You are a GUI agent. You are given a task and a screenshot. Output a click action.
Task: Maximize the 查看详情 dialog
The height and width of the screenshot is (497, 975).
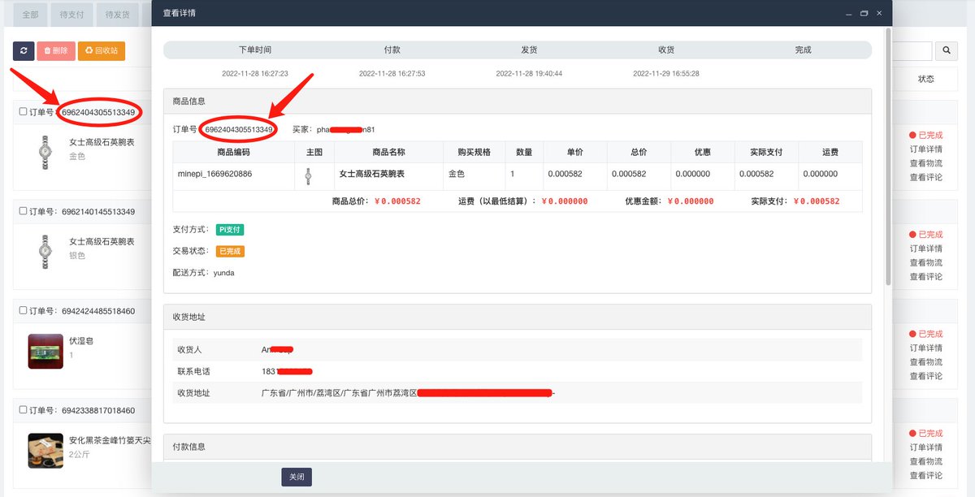pos(864,13)
